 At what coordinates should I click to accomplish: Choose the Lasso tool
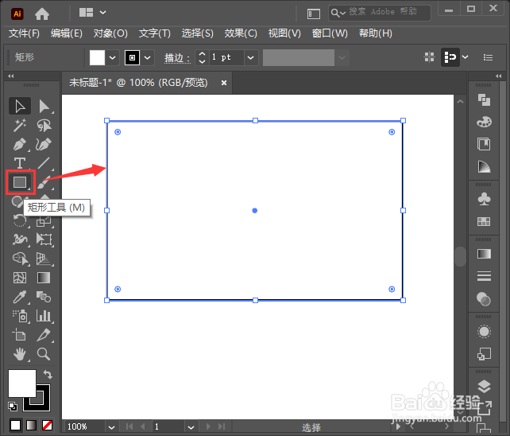[44, 125]
